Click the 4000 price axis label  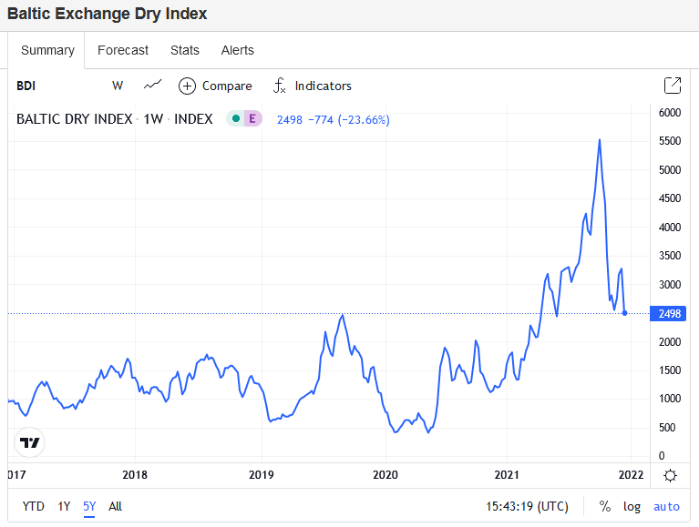670,228
